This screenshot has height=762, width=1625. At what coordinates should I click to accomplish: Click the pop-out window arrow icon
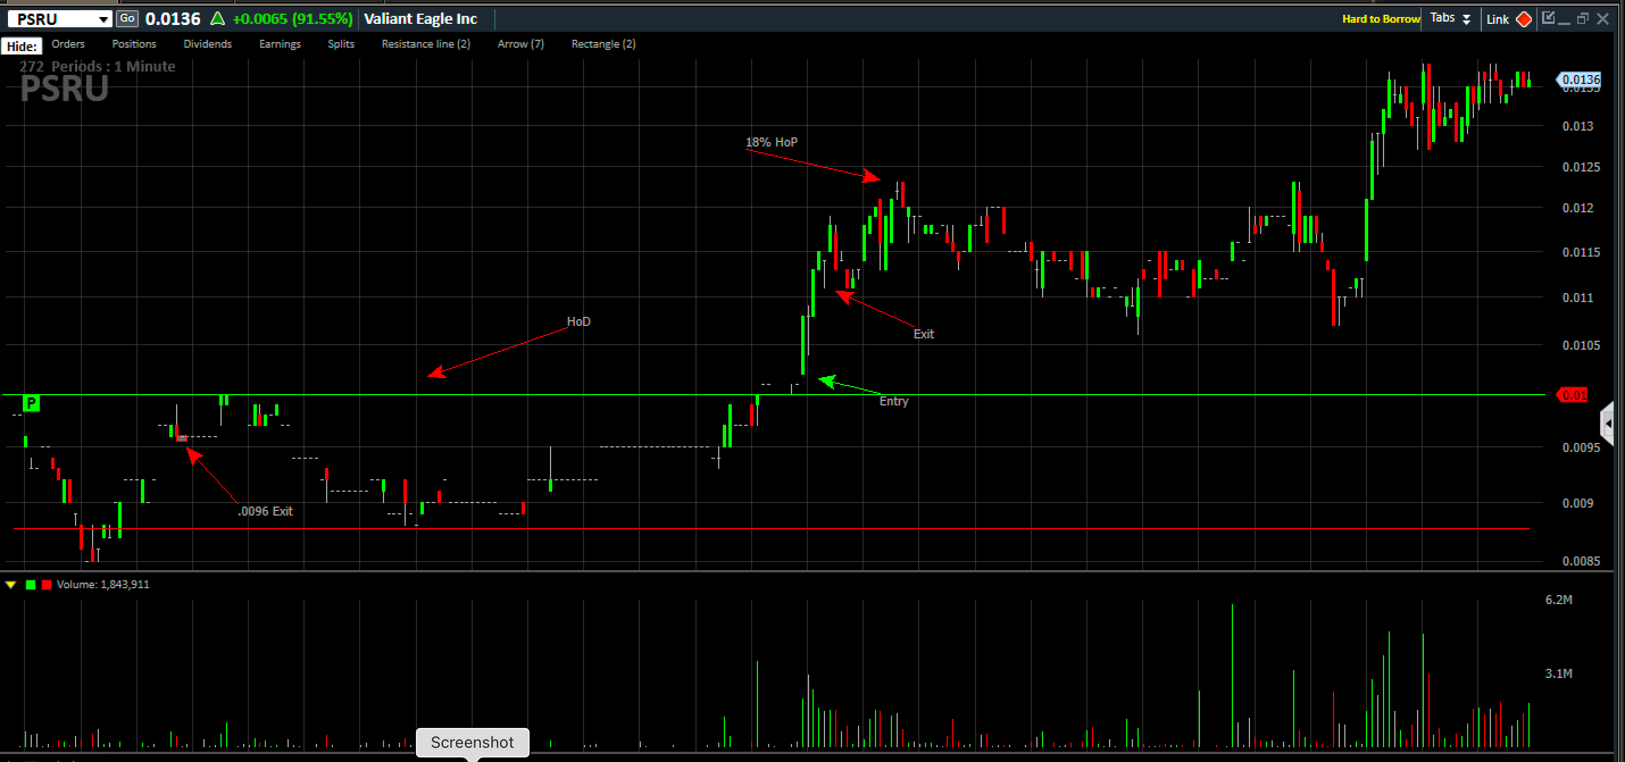coord(1548,18)
